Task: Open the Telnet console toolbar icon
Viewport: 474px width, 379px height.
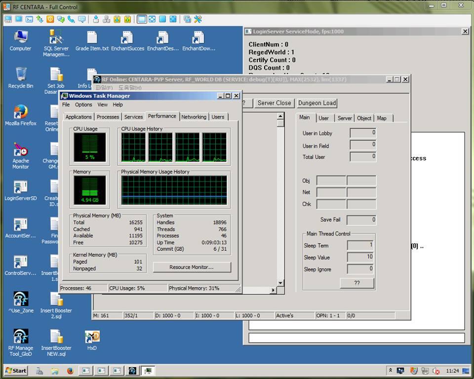Action: (x=29, y=19)
